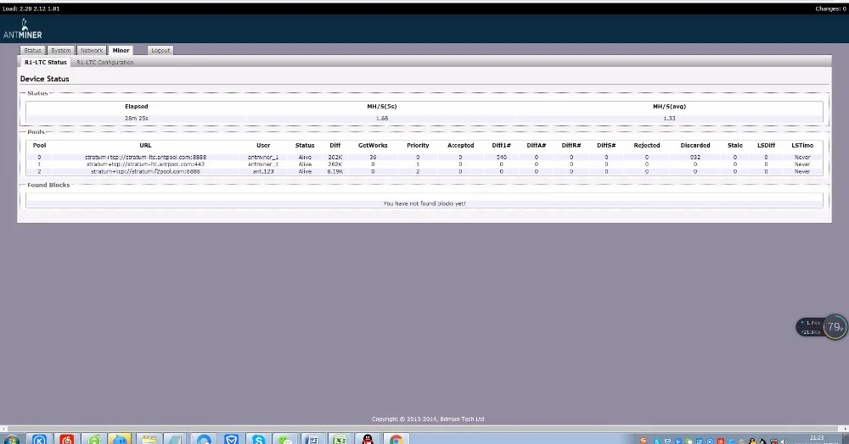The height and width of the screenshot is (444, 849).
Task: Open WeChat from the taskbar
Action: (x=285, y=439)
